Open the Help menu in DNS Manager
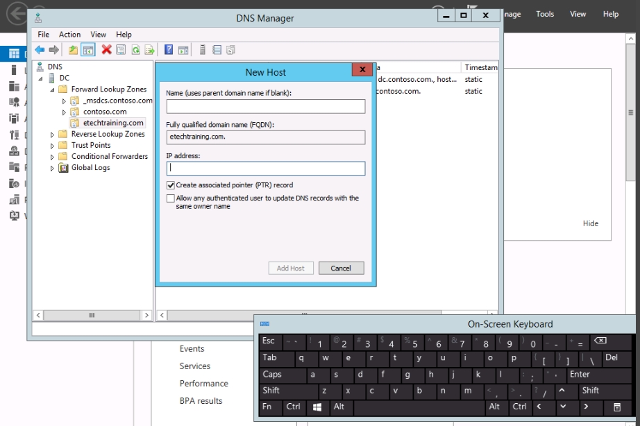Viewport: 640px width, 426px height. click(x=124, y=34)
